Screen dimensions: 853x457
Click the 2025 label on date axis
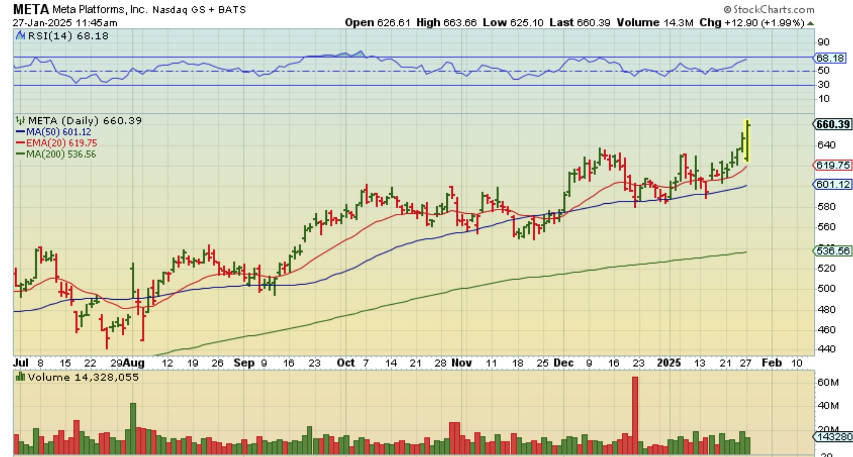[x=669, y=363]
